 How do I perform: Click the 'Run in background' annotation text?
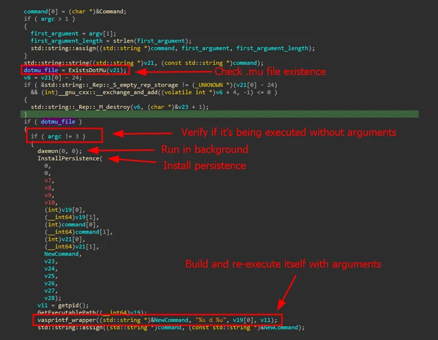coord(204,149)
